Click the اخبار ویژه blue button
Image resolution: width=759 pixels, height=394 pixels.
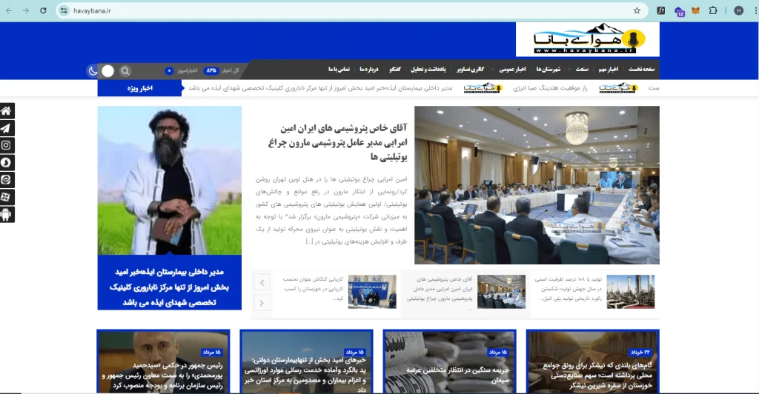pos(139,88)
